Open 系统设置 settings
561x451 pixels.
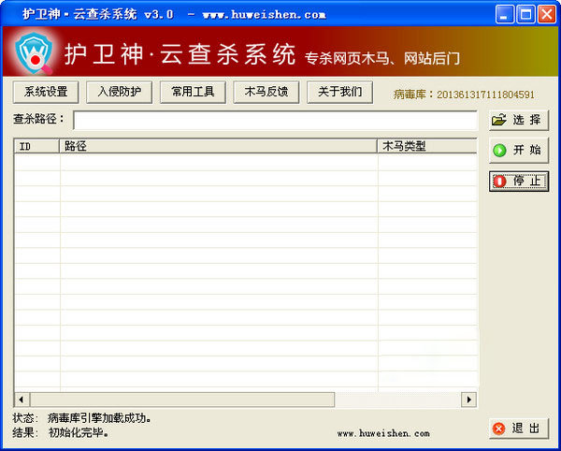pos(46,92)
